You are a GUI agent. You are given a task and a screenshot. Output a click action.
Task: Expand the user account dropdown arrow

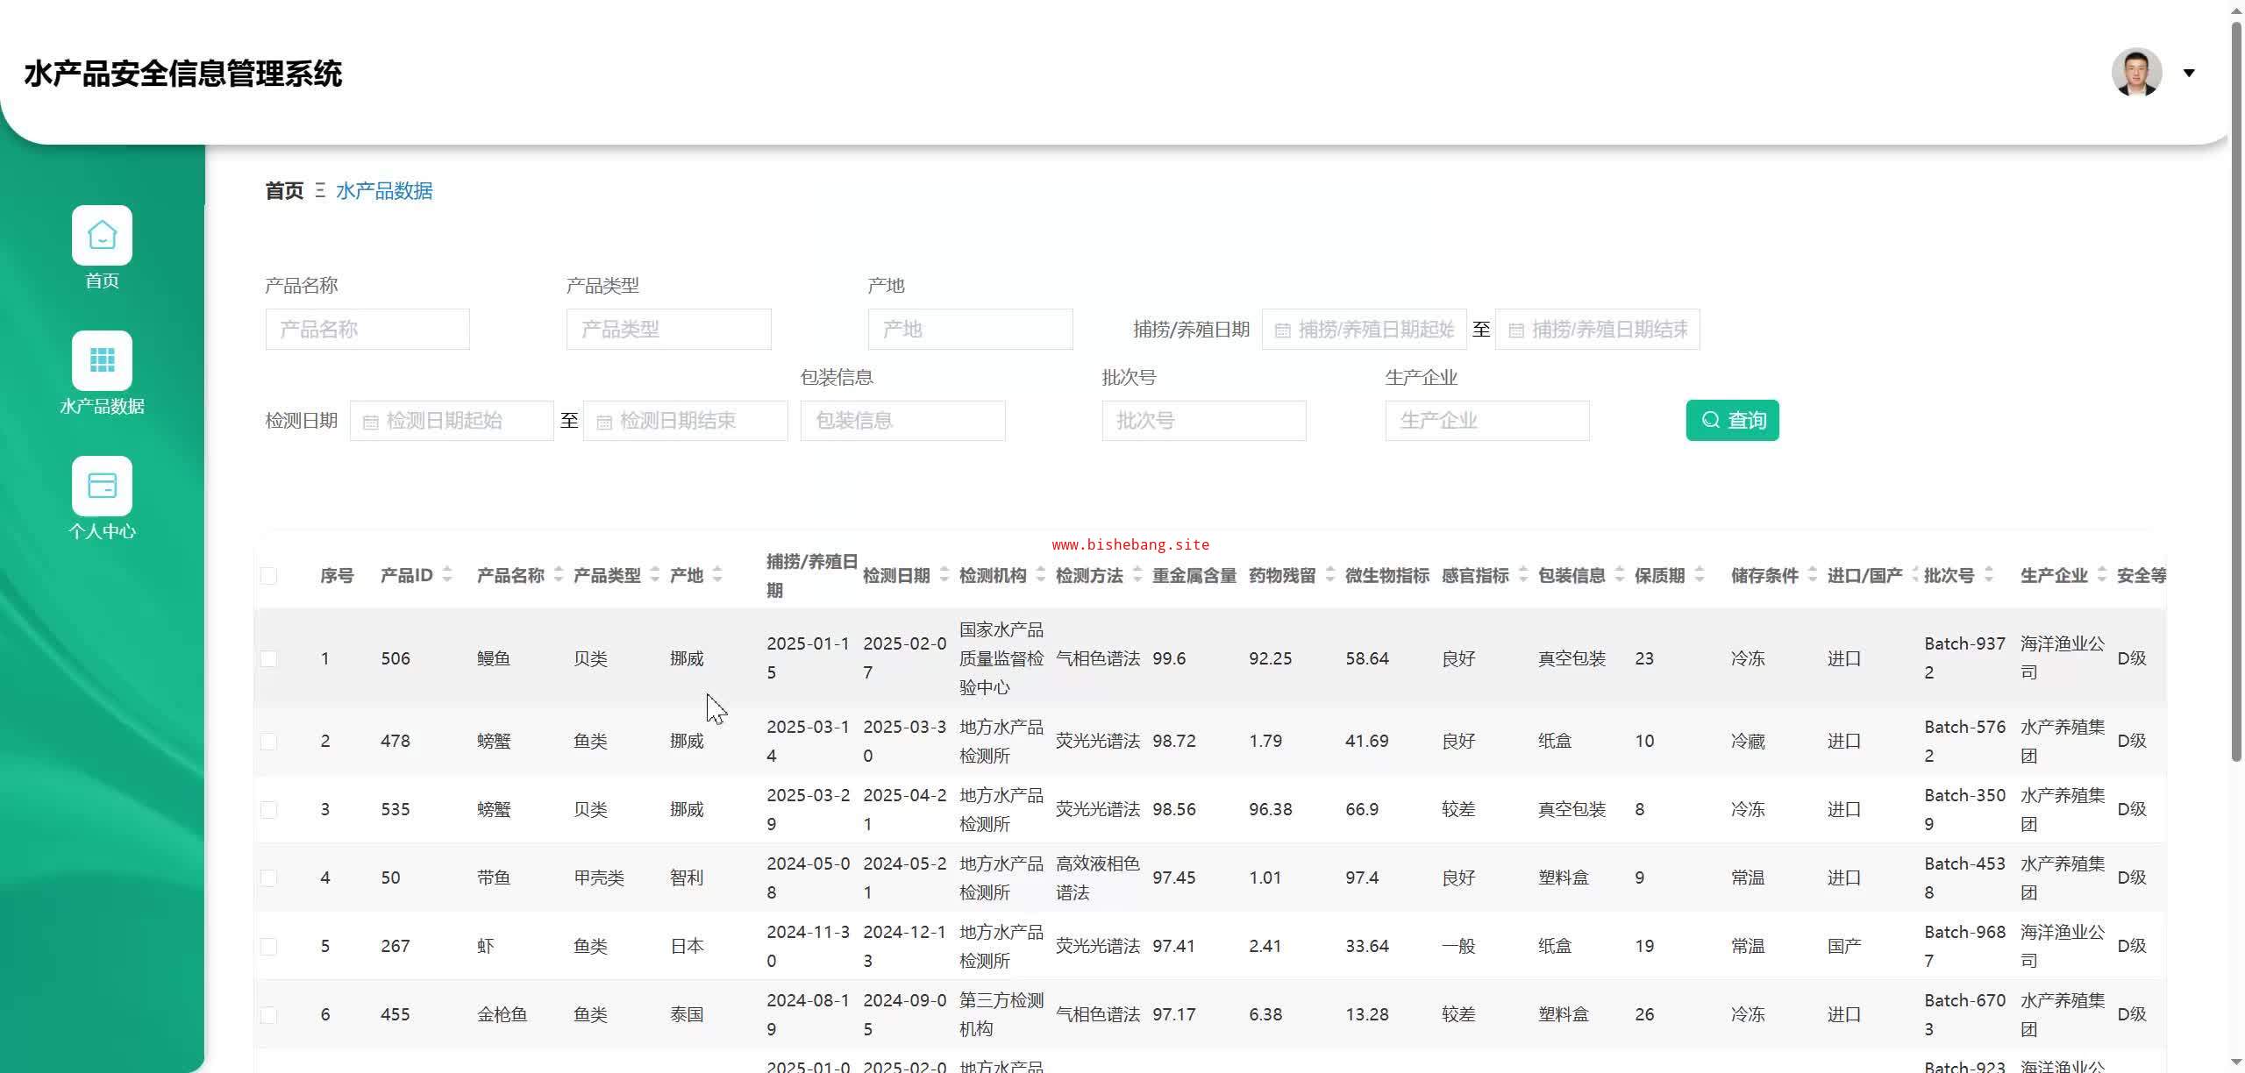pyautogui.click(x=2189, y=73)
